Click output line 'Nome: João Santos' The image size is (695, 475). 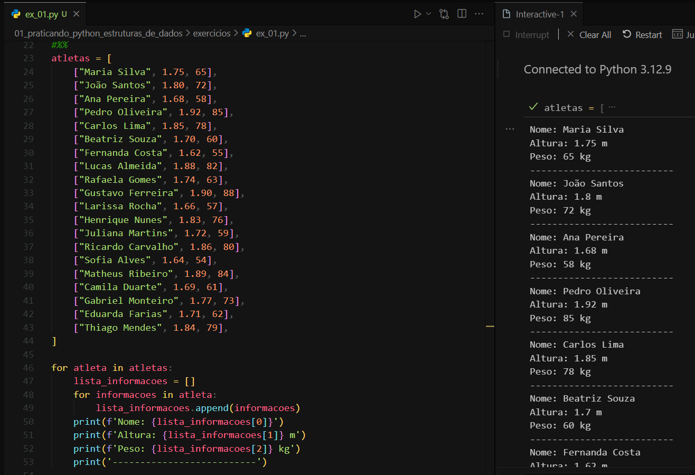tap(577, 183)
